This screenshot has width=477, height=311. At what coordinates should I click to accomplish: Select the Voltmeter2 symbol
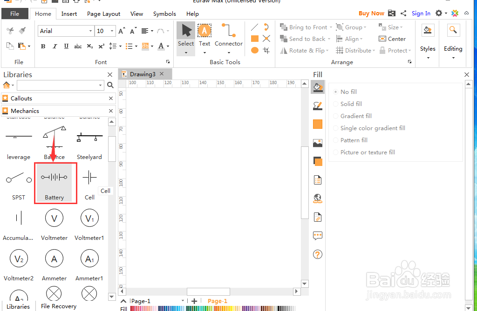(x=19, y=265)
